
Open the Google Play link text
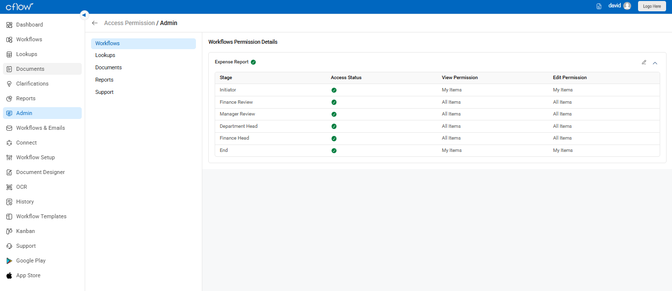click(x=31, y=261)
